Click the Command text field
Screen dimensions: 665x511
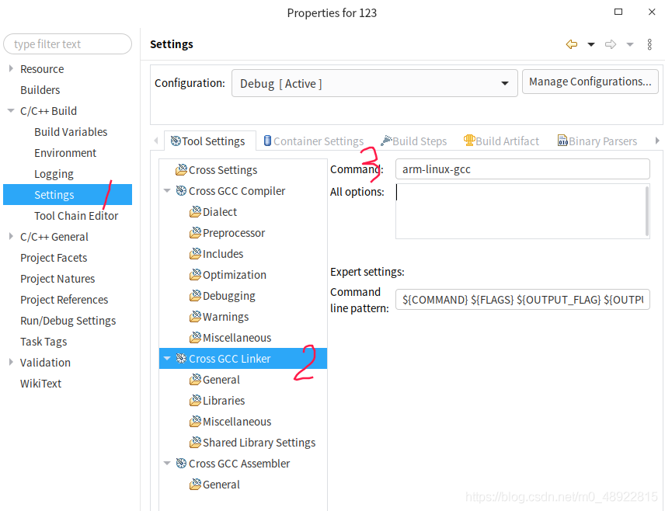(522, 169)
